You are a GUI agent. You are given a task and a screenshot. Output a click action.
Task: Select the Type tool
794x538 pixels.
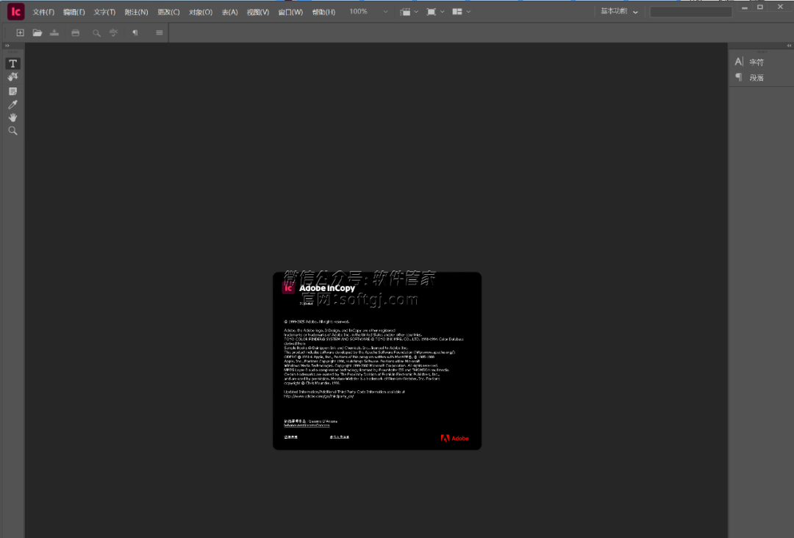click(12, 64)
